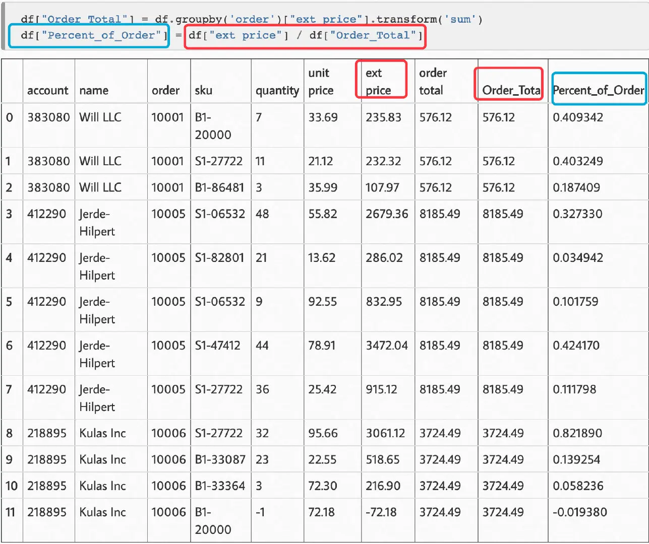Click the ext price 3061.12

[385, 433]
